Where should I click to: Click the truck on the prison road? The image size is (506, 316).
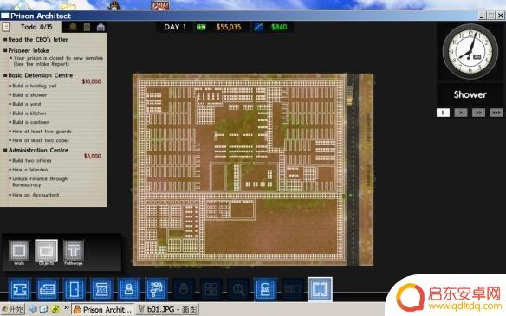350,95
